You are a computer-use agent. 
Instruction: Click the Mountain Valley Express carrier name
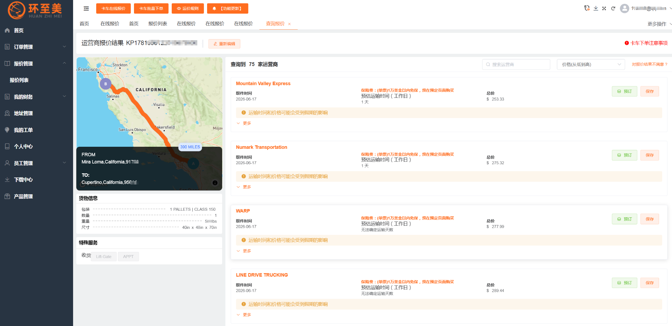point(263,84)
